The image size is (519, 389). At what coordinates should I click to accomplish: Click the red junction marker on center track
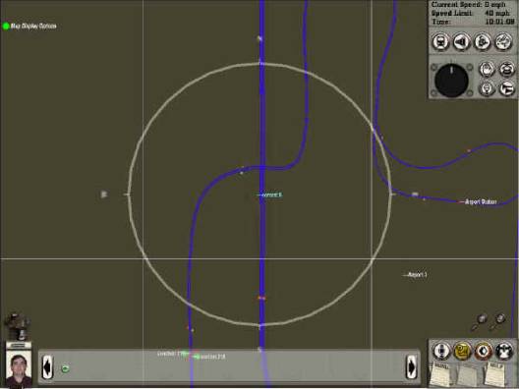coord(261,298)
